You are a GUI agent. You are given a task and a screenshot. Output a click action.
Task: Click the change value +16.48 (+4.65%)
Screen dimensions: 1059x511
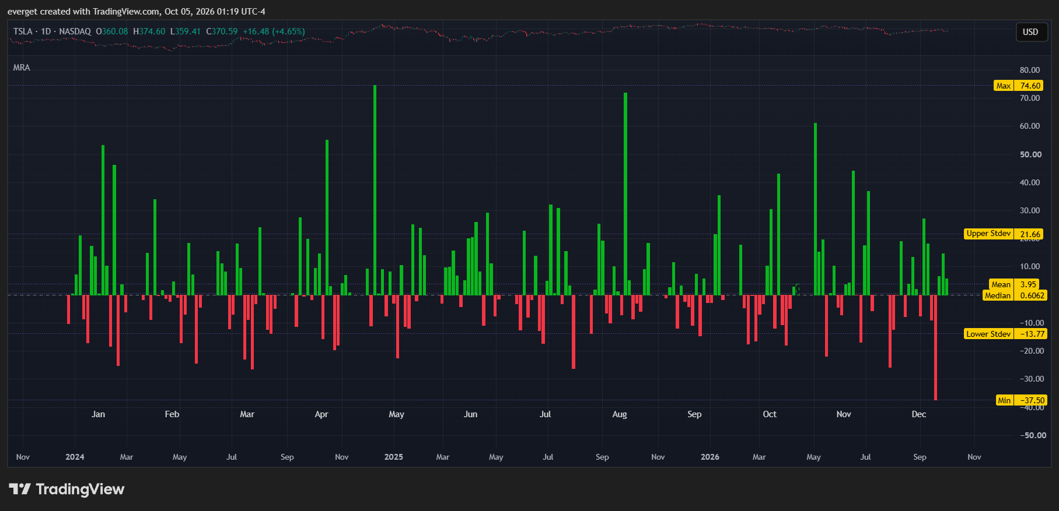(x=274, y=31)
